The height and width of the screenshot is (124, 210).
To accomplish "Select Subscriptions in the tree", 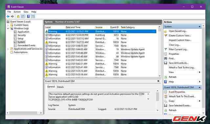I will click(x=21, y=52).
